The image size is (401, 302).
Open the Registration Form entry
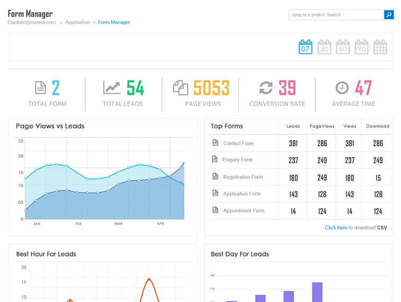click(x=243, y=177)
